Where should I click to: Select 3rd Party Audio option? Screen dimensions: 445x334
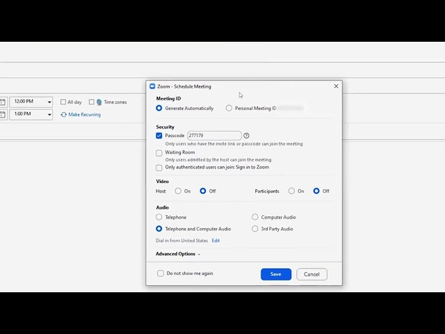pos(255,229)
